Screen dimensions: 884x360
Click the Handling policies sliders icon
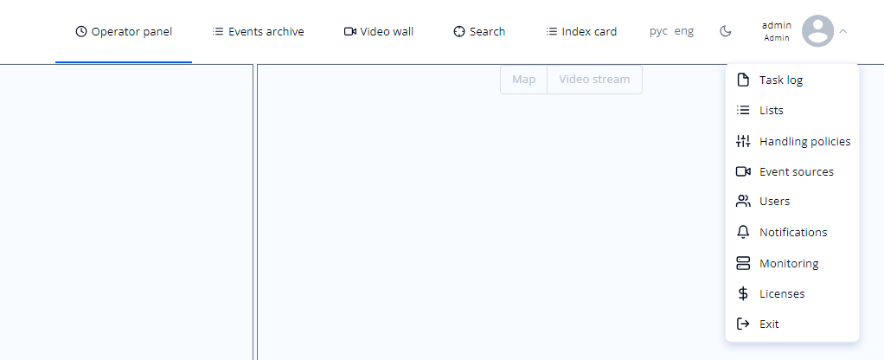tap(743, 141)
